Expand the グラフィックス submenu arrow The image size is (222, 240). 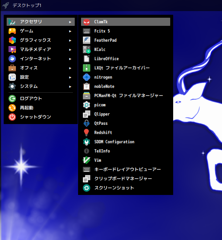pos(70,40)
